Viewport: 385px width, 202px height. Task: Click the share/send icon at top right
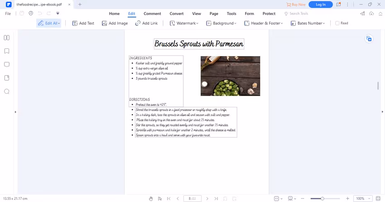(x=362, y=14)
